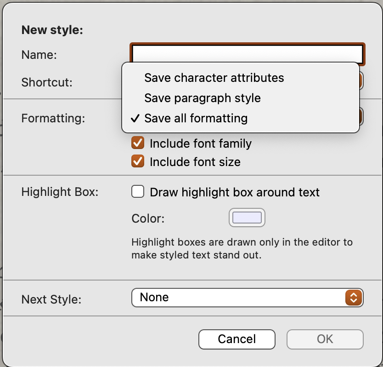Click the Next Style double-chevron icon

coord(354,298)
